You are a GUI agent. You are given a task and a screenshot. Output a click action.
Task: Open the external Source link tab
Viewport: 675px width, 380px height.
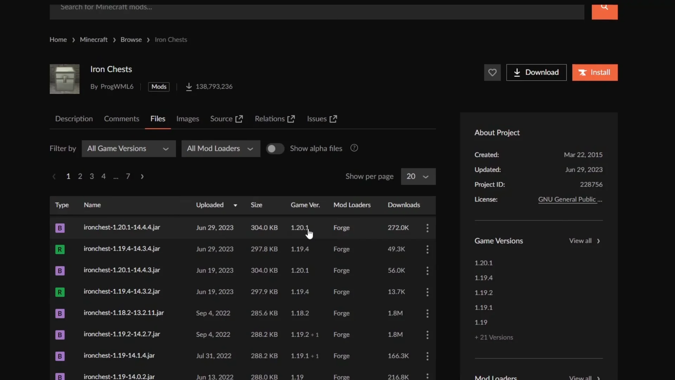click(x=226, y=119)
